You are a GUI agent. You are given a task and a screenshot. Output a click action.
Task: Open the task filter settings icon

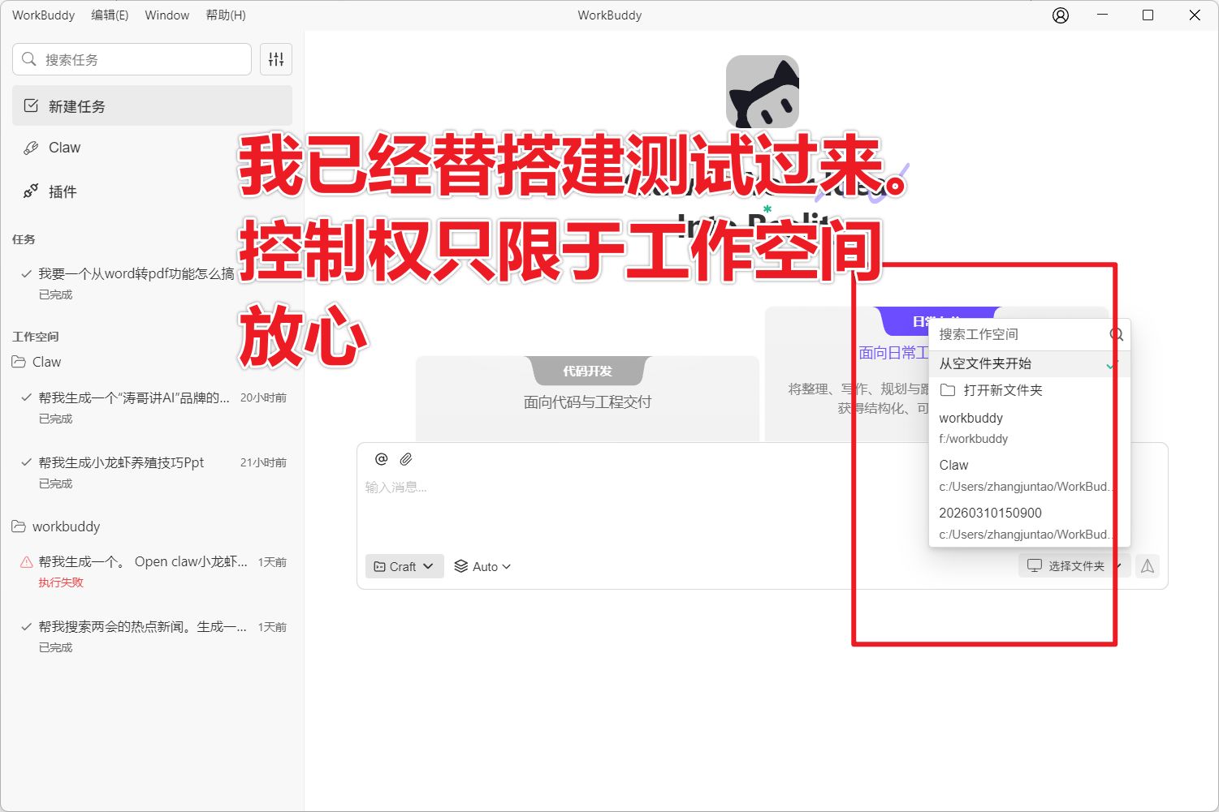coord(276,59)
